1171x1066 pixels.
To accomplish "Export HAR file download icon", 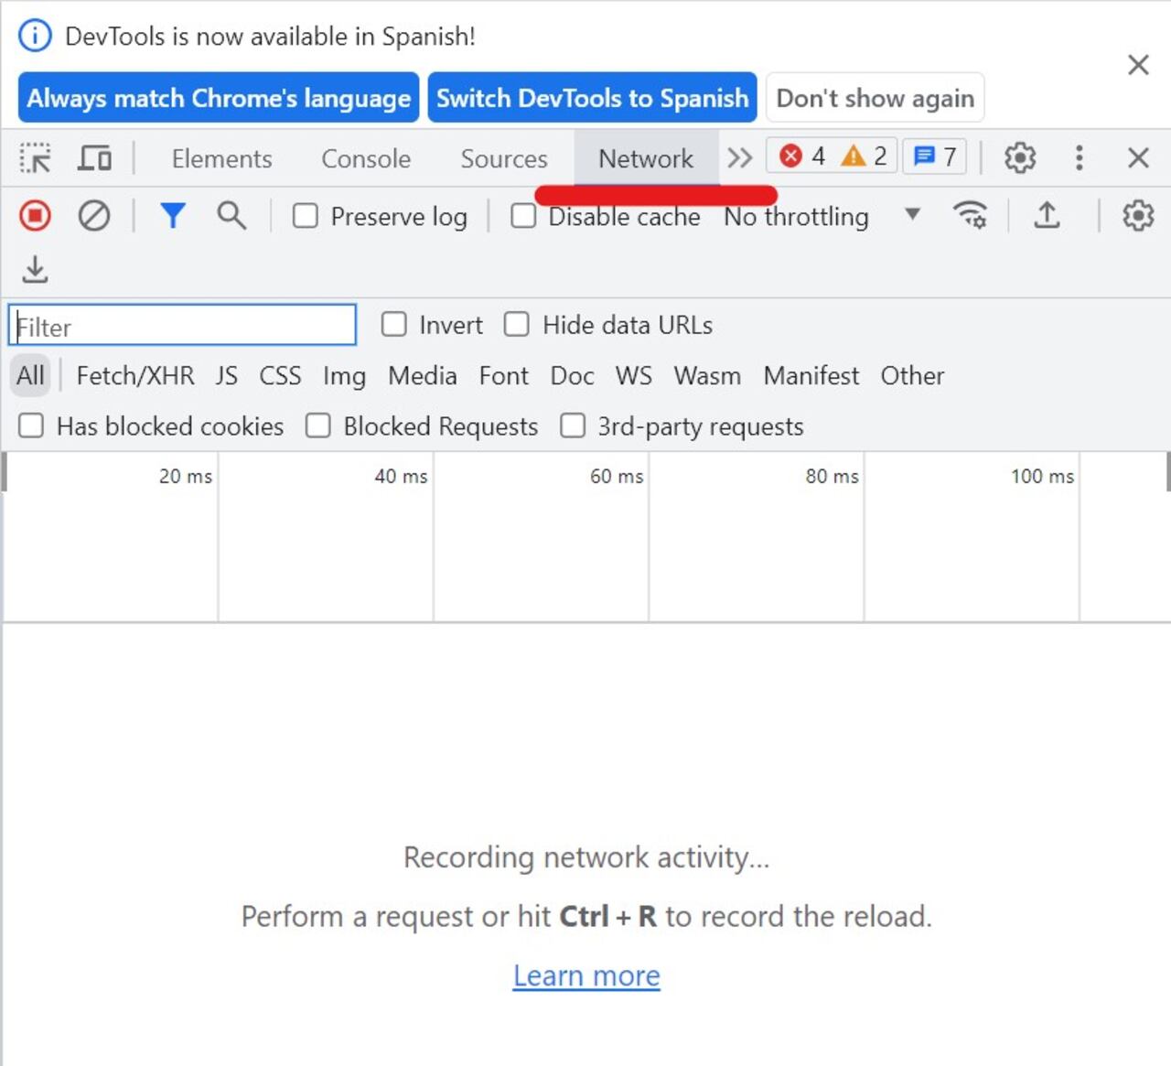I will [x=36, y=269].
